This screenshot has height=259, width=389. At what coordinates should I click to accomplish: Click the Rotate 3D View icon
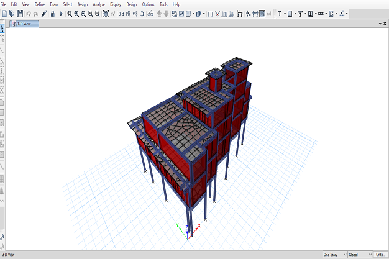point(142,14)
